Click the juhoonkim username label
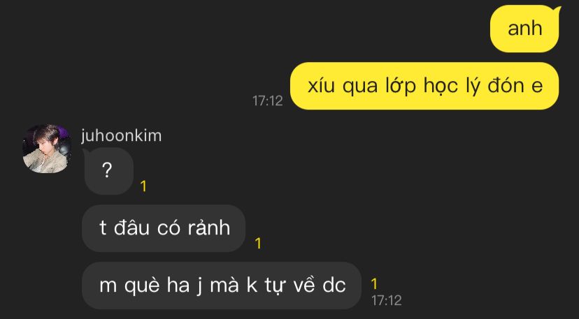This screenshot has width=579, height=319. (122, 136)
